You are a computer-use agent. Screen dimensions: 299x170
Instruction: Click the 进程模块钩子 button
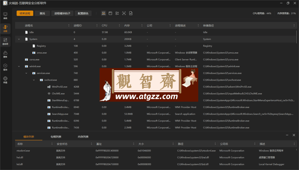click(62, 13)
